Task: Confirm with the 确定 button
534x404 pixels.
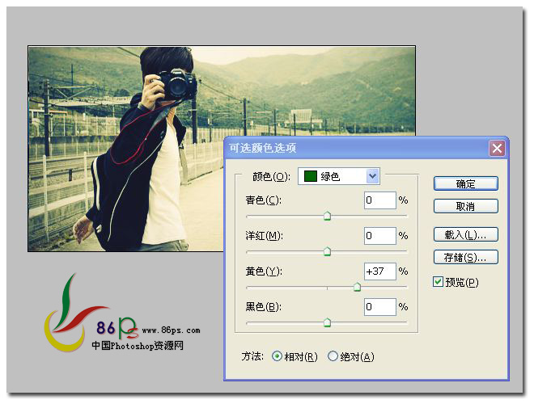Action: [465, 184]
